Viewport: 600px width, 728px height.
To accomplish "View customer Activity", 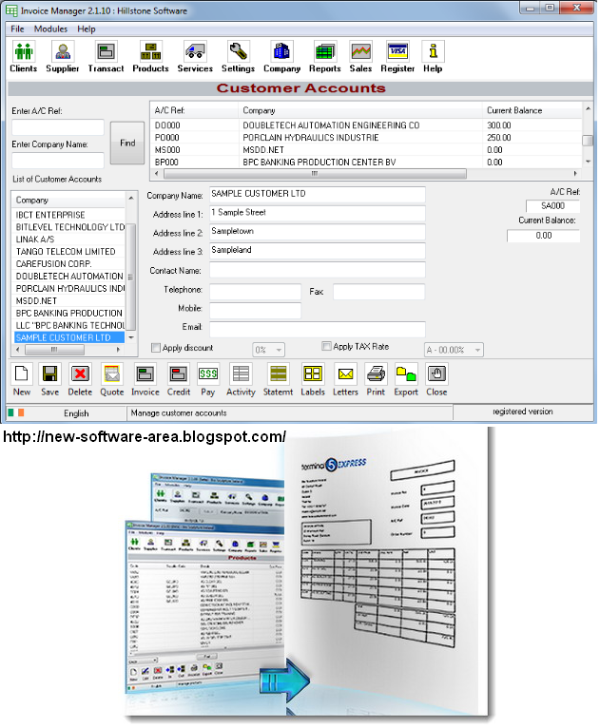I will [x=241, y=374].
